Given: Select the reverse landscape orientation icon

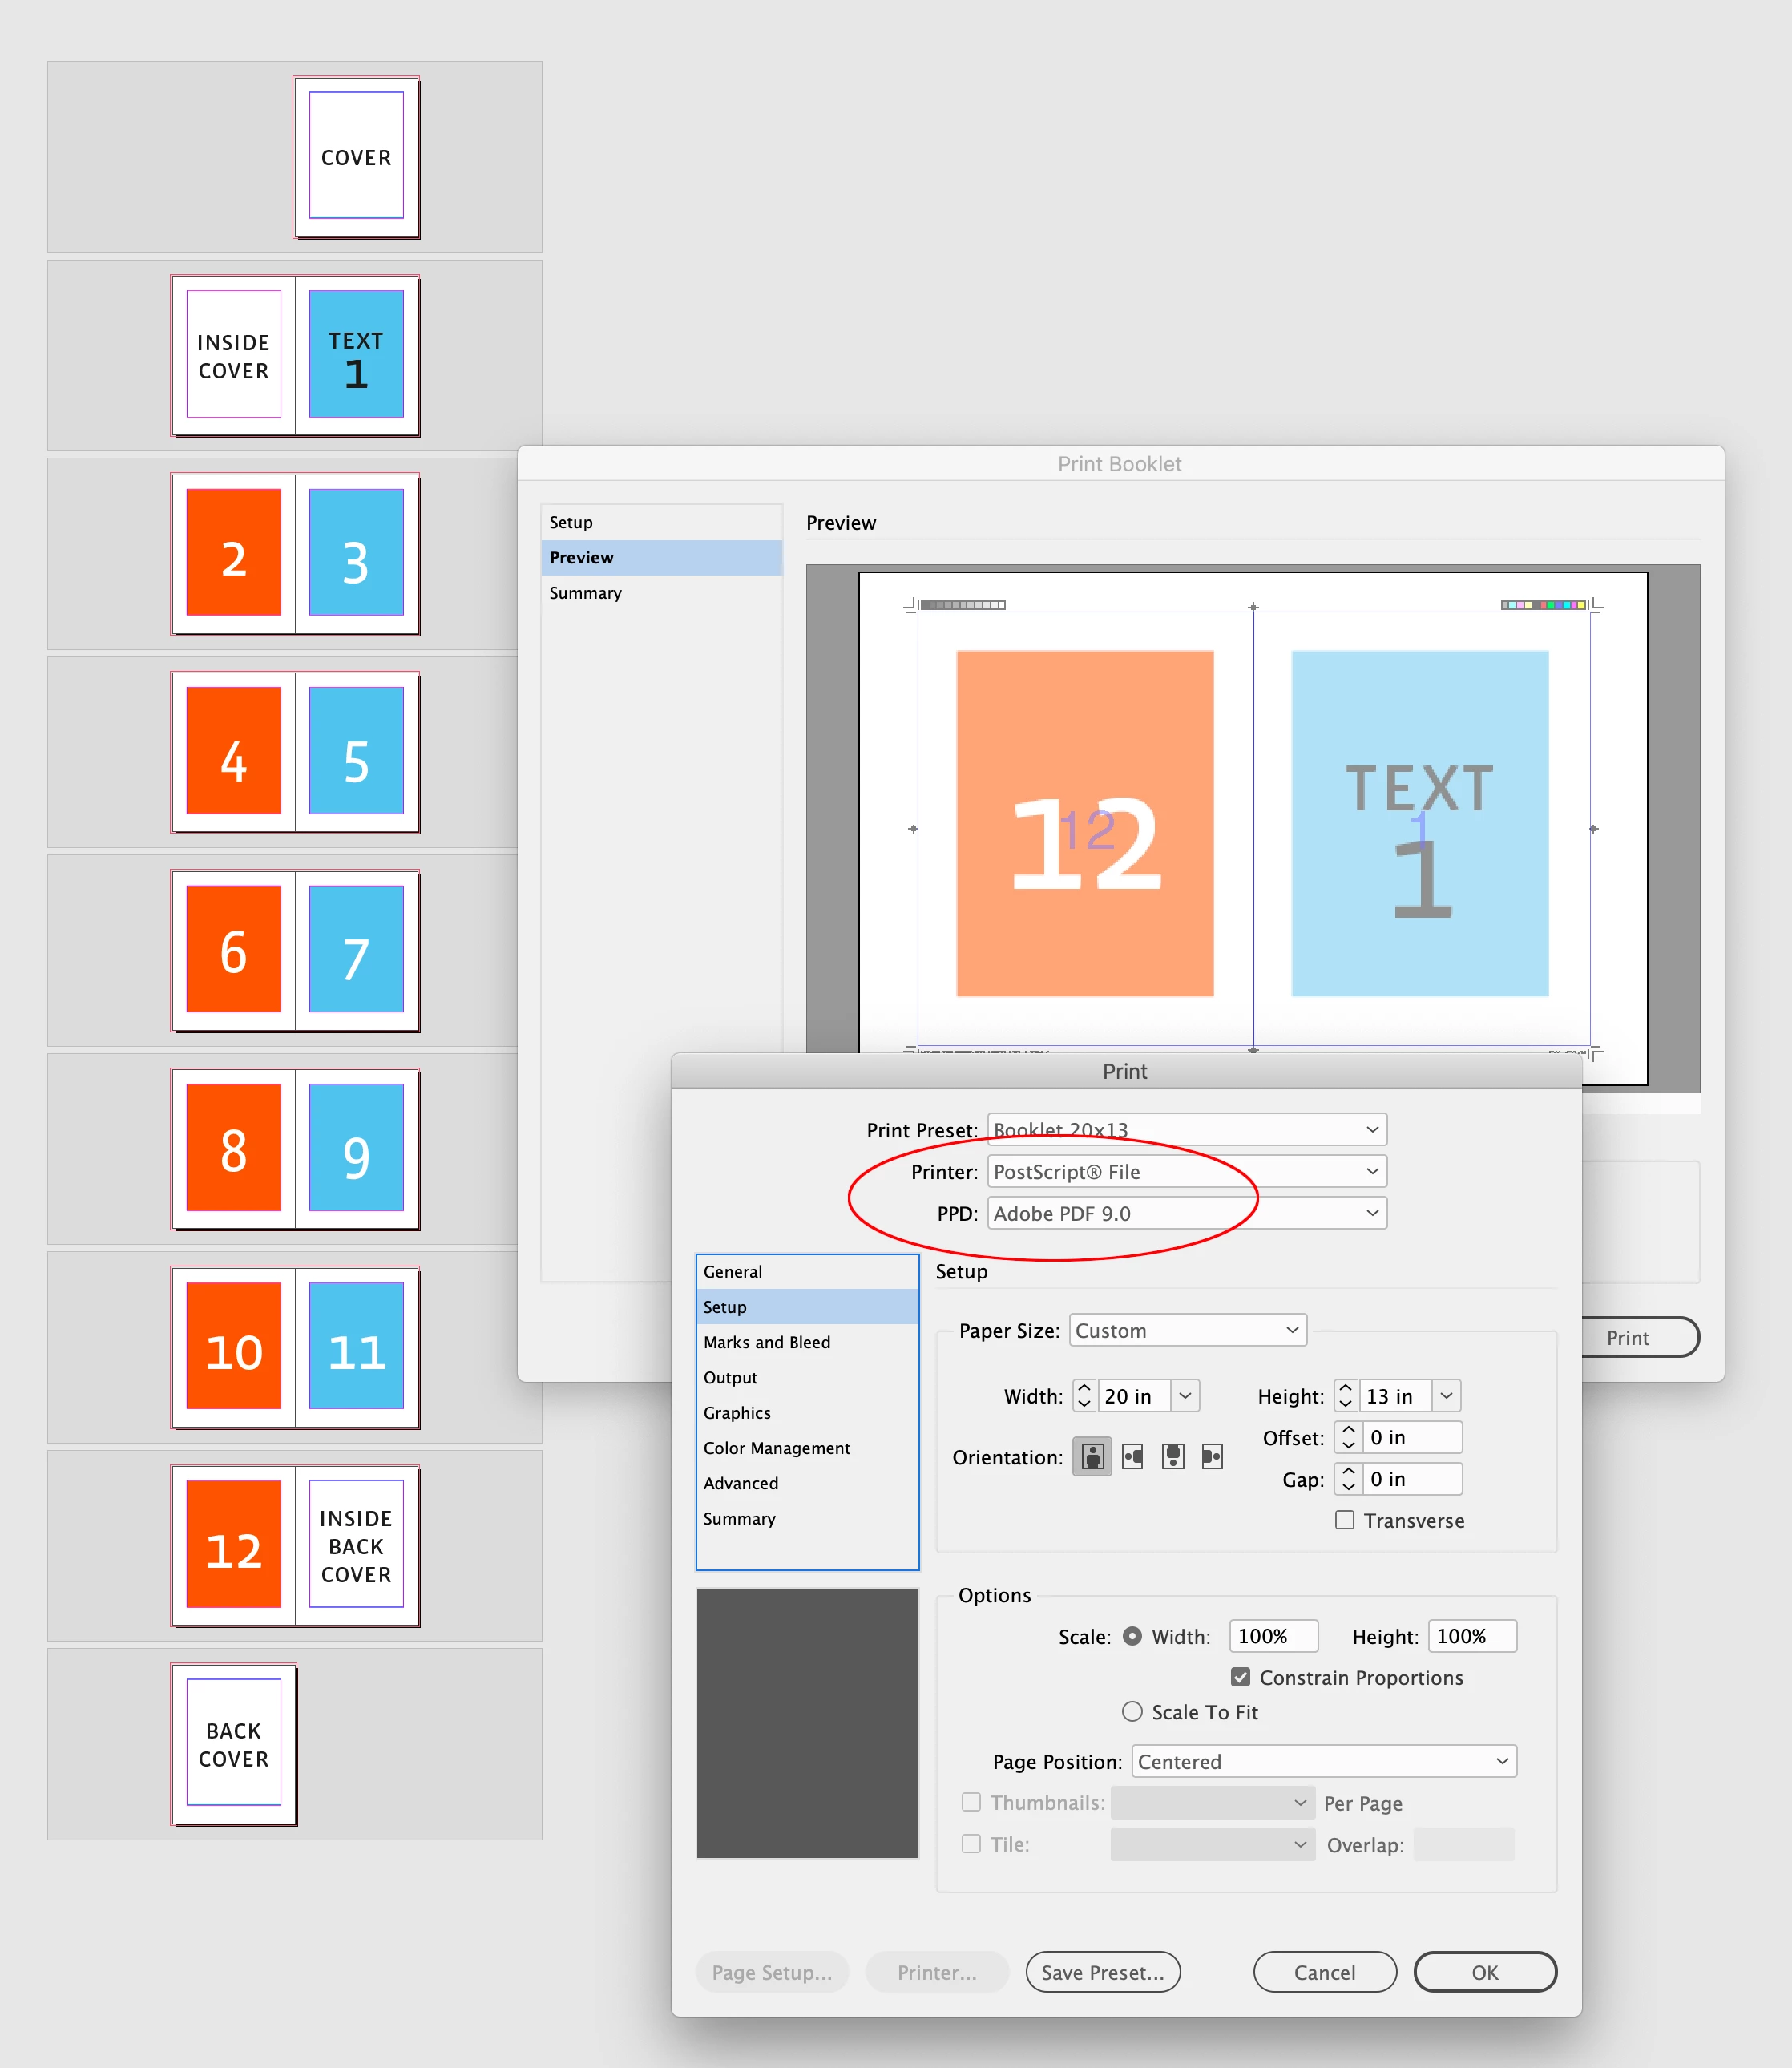Looking at the screenshot, I should coord(1212,1456).
